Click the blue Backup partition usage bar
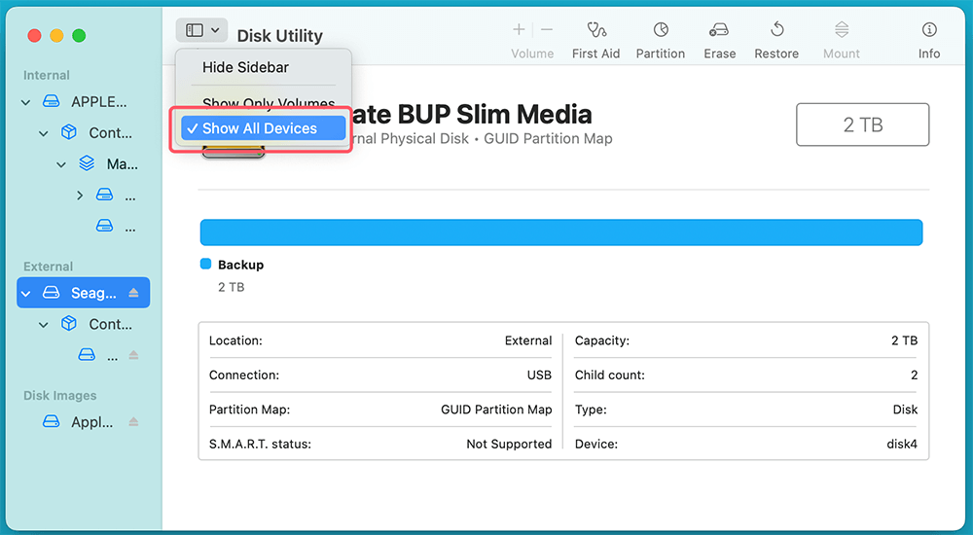Image resolution: width=973 pixels, height=535 pixels. (x=560, y=232)
